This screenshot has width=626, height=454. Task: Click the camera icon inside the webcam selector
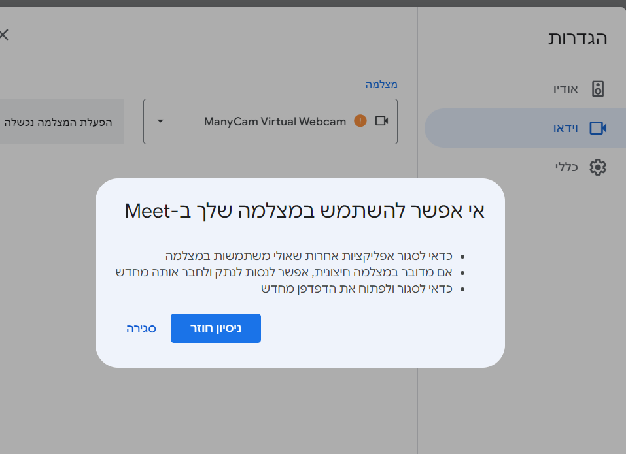tap(382, 121)
